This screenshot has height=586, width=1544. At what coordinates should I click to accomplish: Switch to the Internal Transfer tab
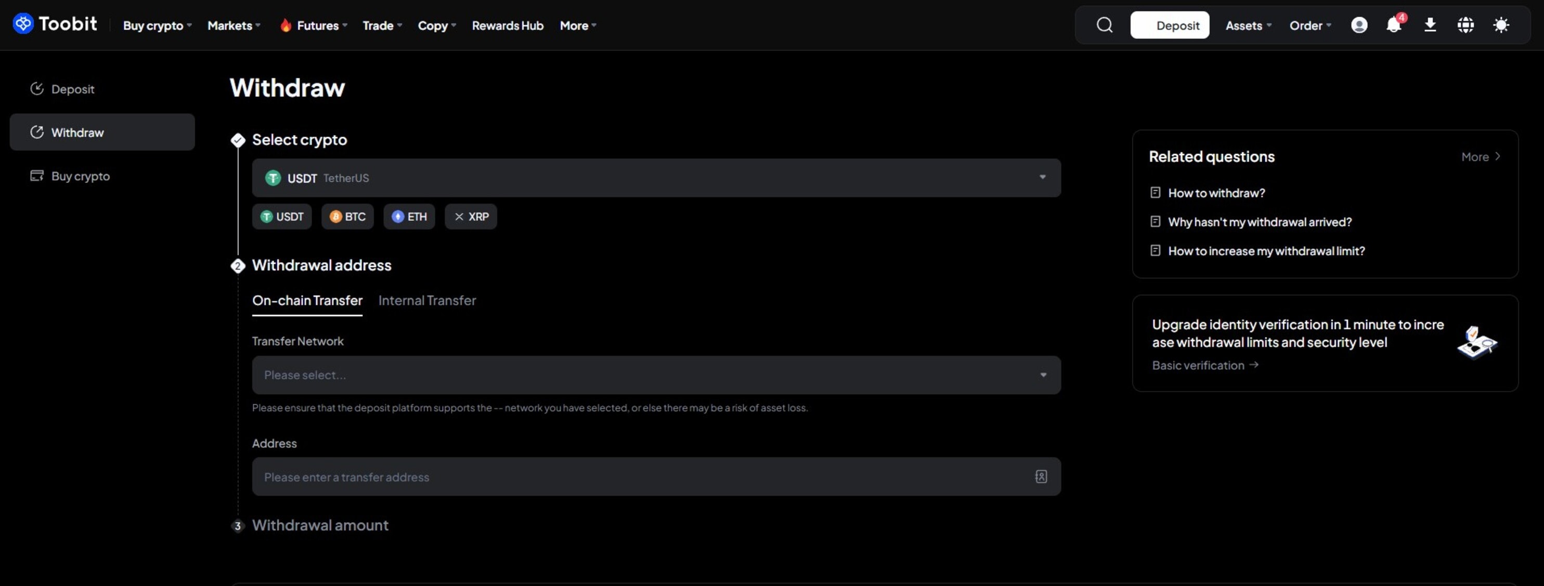[427, 300]
